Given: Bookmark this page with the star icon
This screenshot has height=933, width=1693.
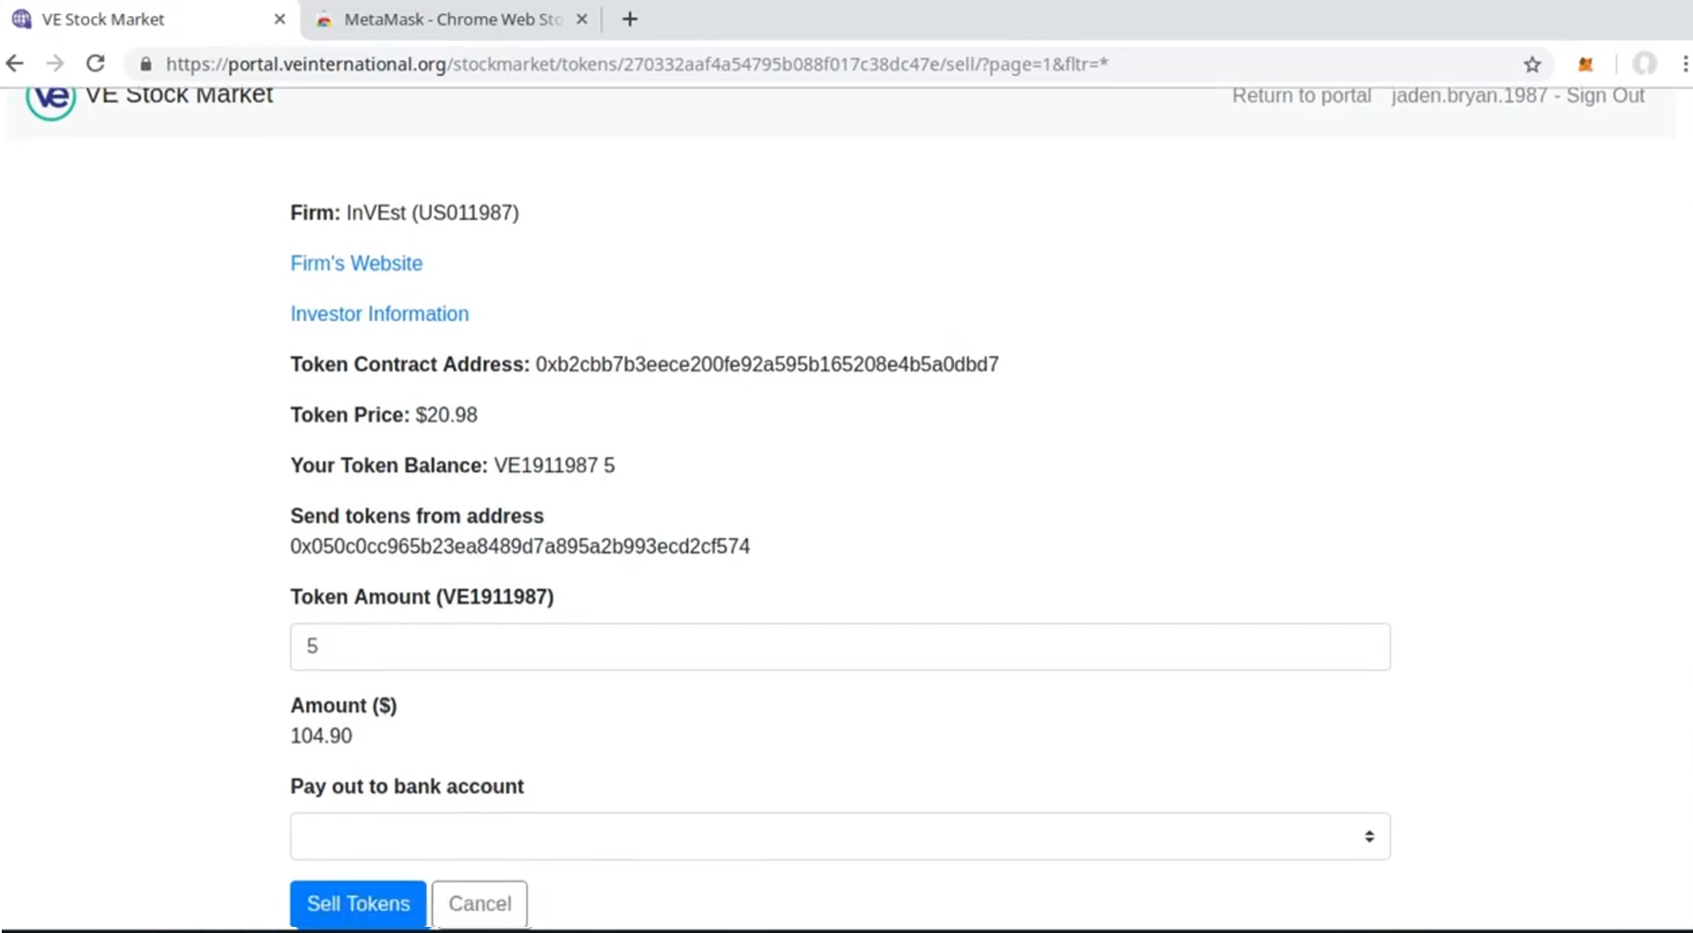Looking at the screenshot, I should [1533, 64].
